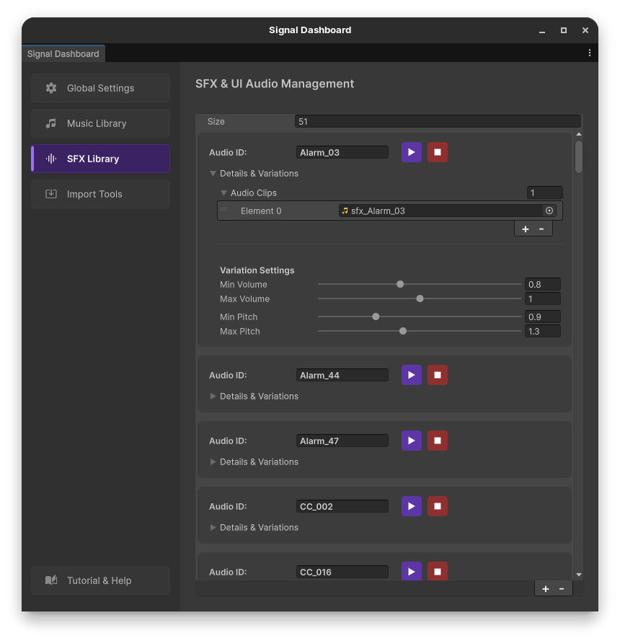Viewport: 620px width, 641px height.
Task: Click the SFX & UI Audio Management heading
Action: [x=275, y=84]
